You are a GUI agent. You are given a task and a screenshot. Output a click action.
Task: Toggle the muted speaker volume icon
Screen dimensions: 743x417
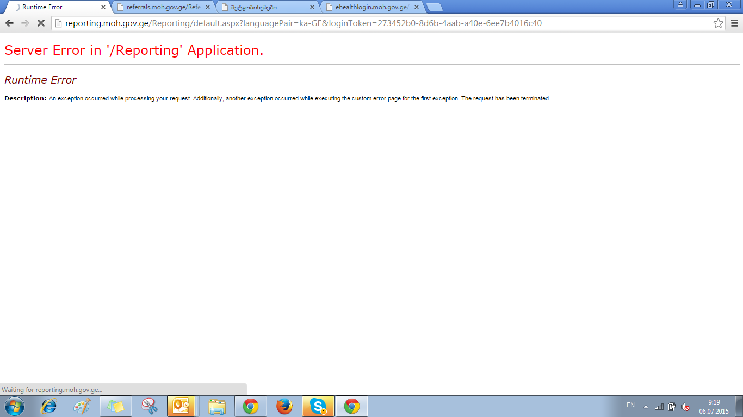[x=685, y=406]
